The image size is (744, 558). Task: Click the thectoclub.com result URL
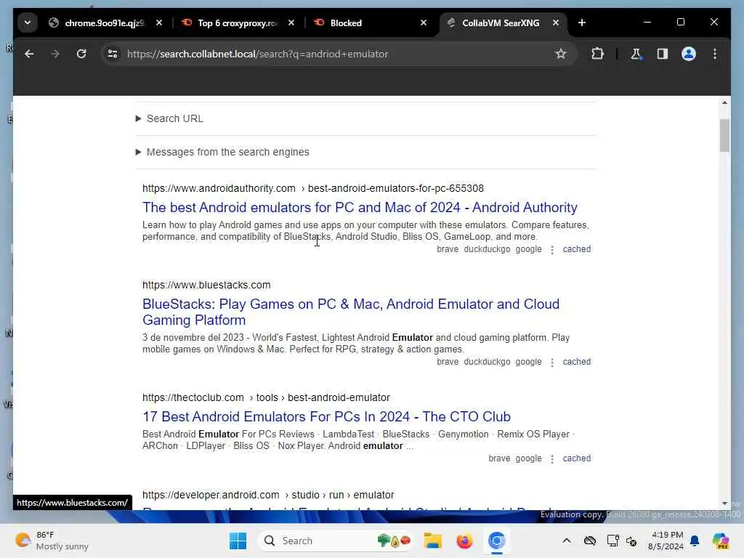point(266,397)
